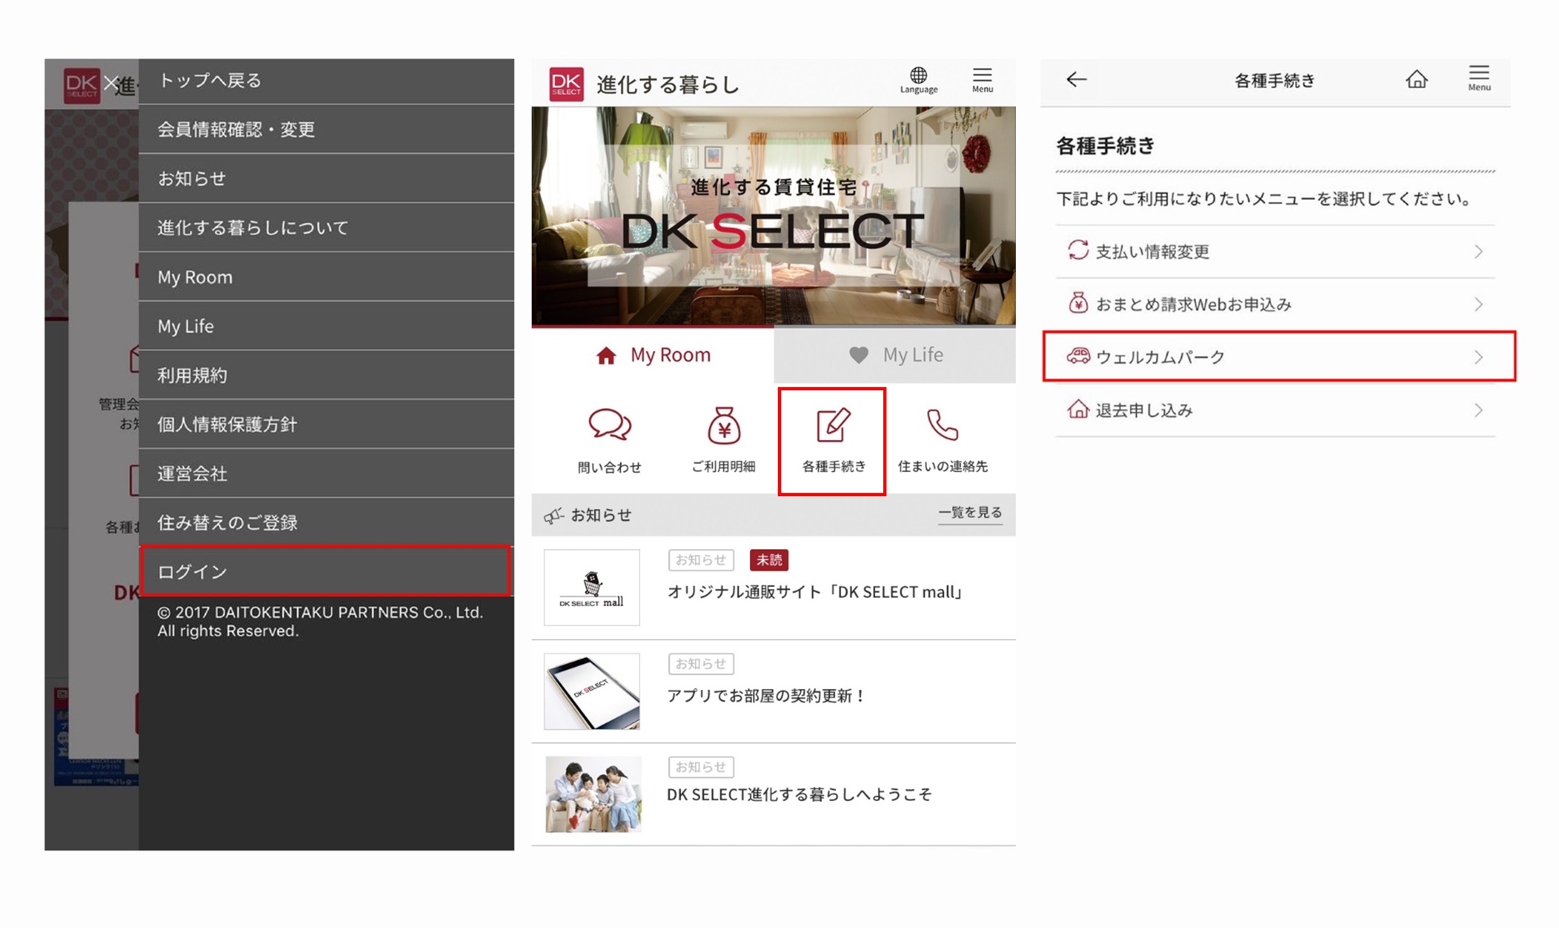Open the Language globe icon
Screen dimensions: 1559x928
918,80
